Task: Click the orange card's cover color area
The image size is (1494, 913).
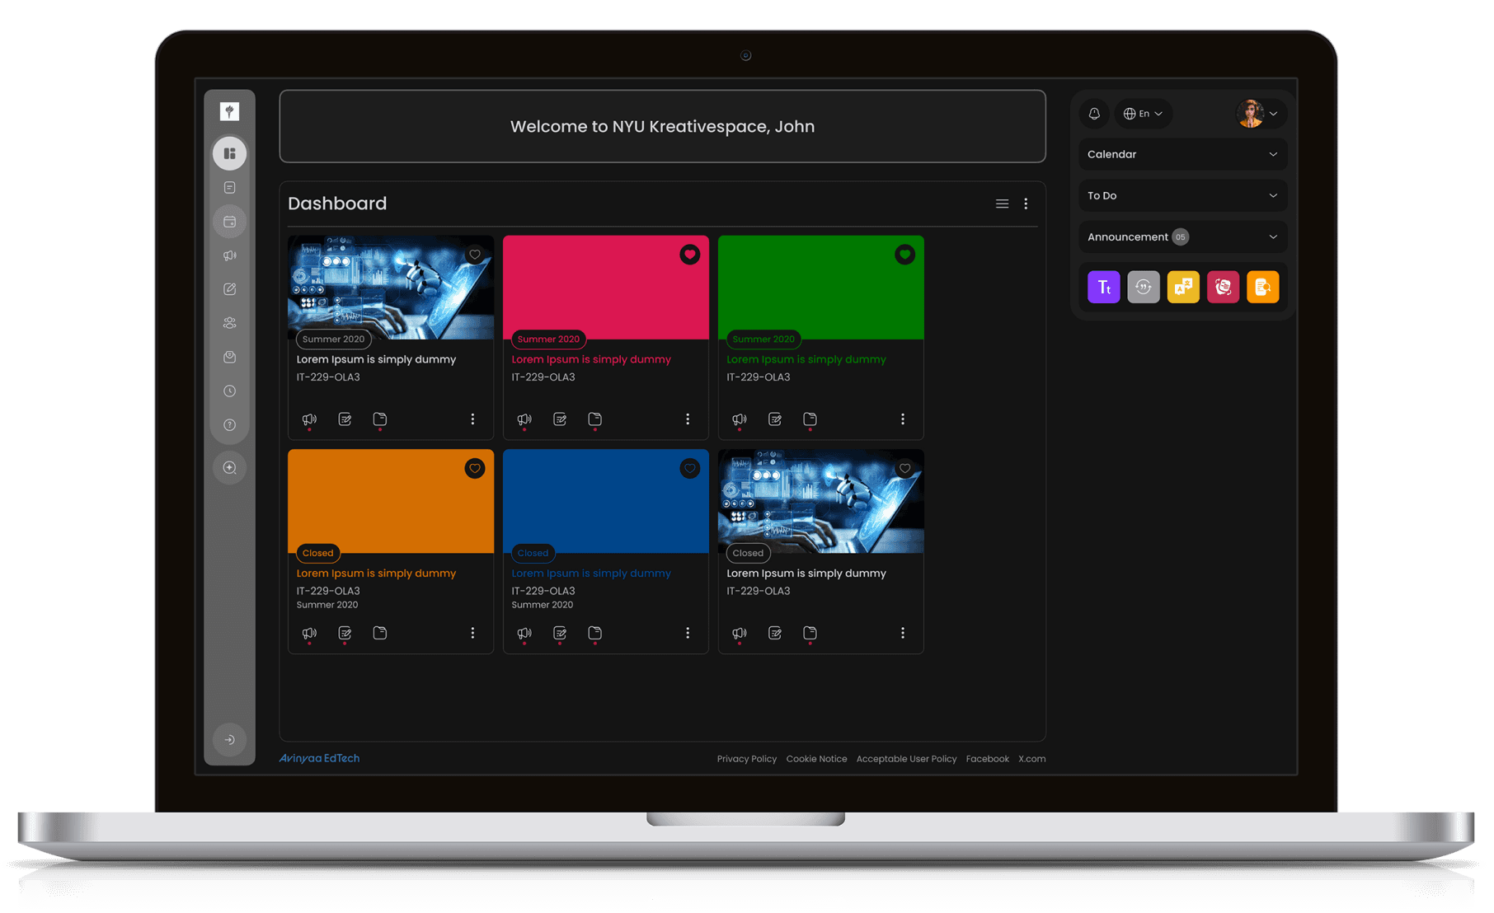Action: [x=391, y=501]
